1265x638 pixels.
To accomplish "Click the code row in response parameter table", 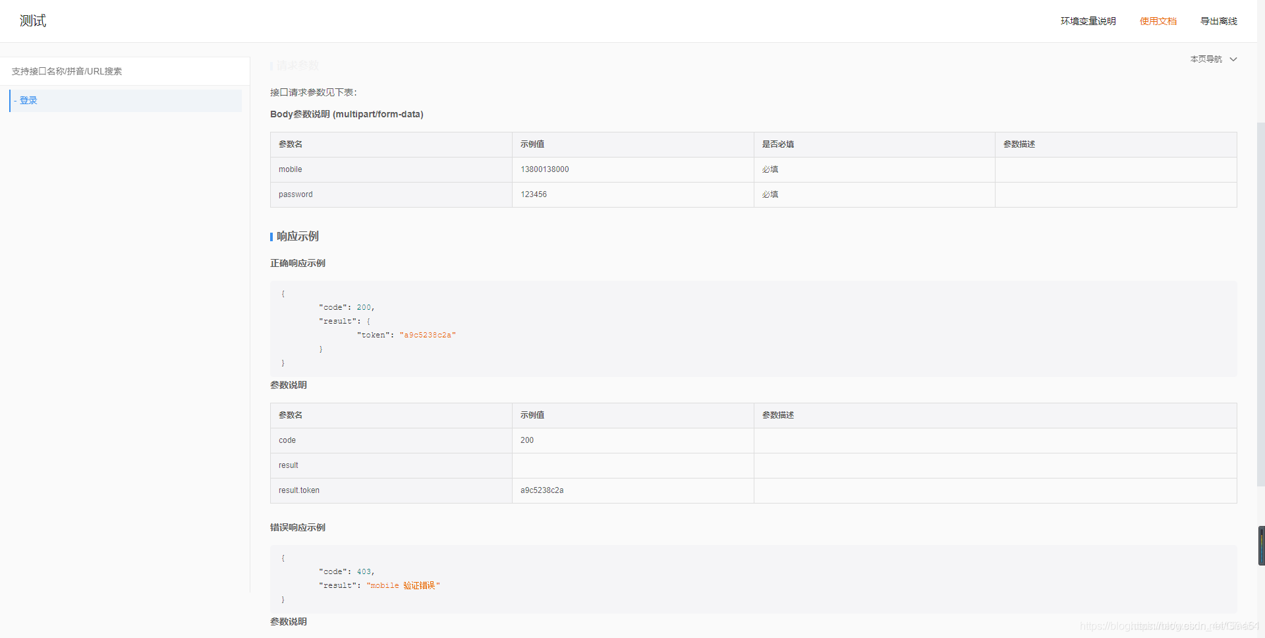I will [x=753, y=440].
